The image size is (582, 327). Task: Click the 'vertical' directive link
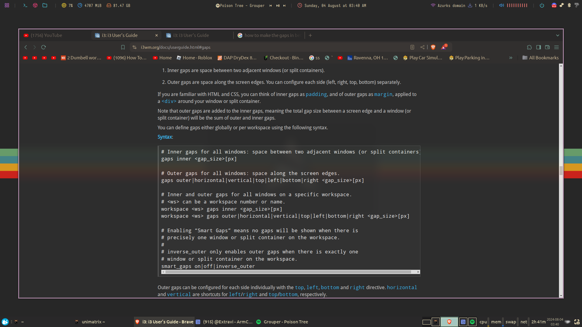(x=179, y=295)
